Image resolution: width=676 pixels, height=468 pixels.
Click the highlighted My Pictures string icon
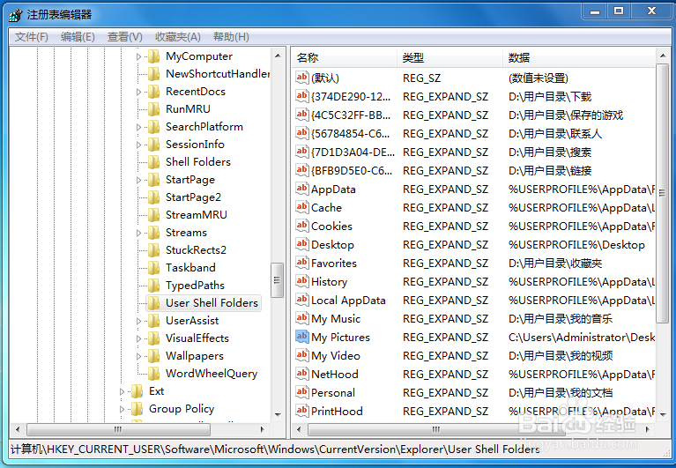tap(301, 337)
